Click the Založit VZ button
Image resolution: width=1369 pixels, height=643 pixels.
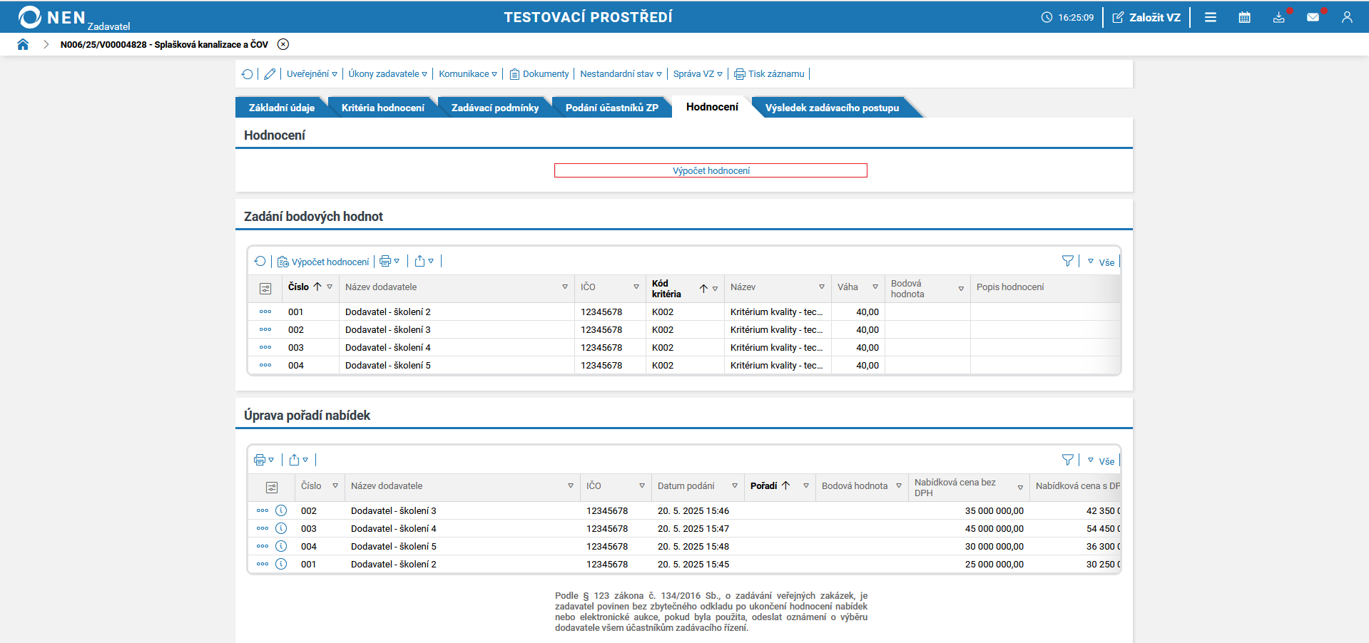(1146, 17)
